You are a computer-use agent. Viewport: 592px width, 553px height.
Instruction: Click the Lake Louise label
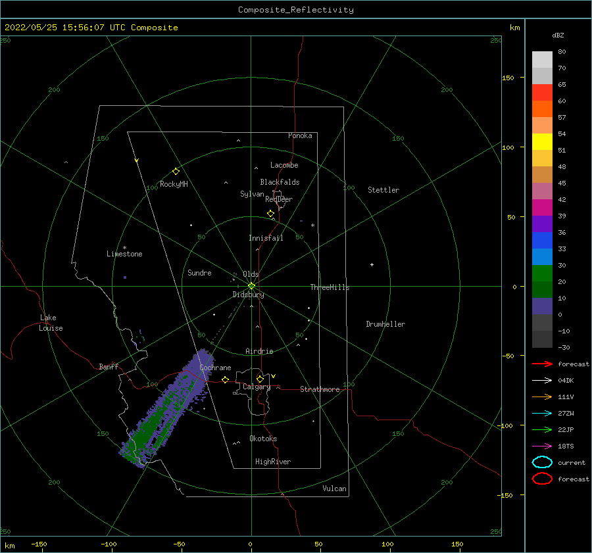point(51,323)
